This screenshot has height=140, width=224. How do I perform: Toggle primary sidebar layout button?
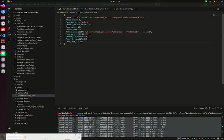coord(207,5)
